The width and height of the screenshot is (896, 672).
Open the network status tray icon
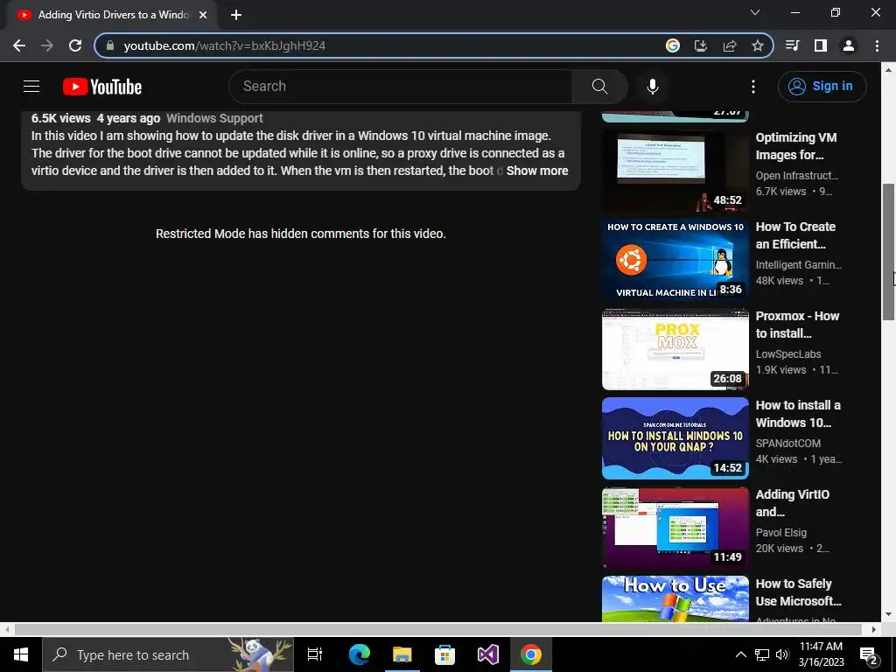coord(762,654)
